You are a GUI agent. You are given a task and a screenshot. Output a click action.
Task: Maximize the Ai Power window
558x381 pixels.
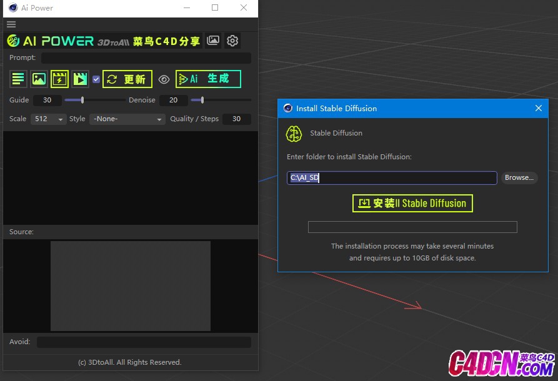click(x=215, y=8)
